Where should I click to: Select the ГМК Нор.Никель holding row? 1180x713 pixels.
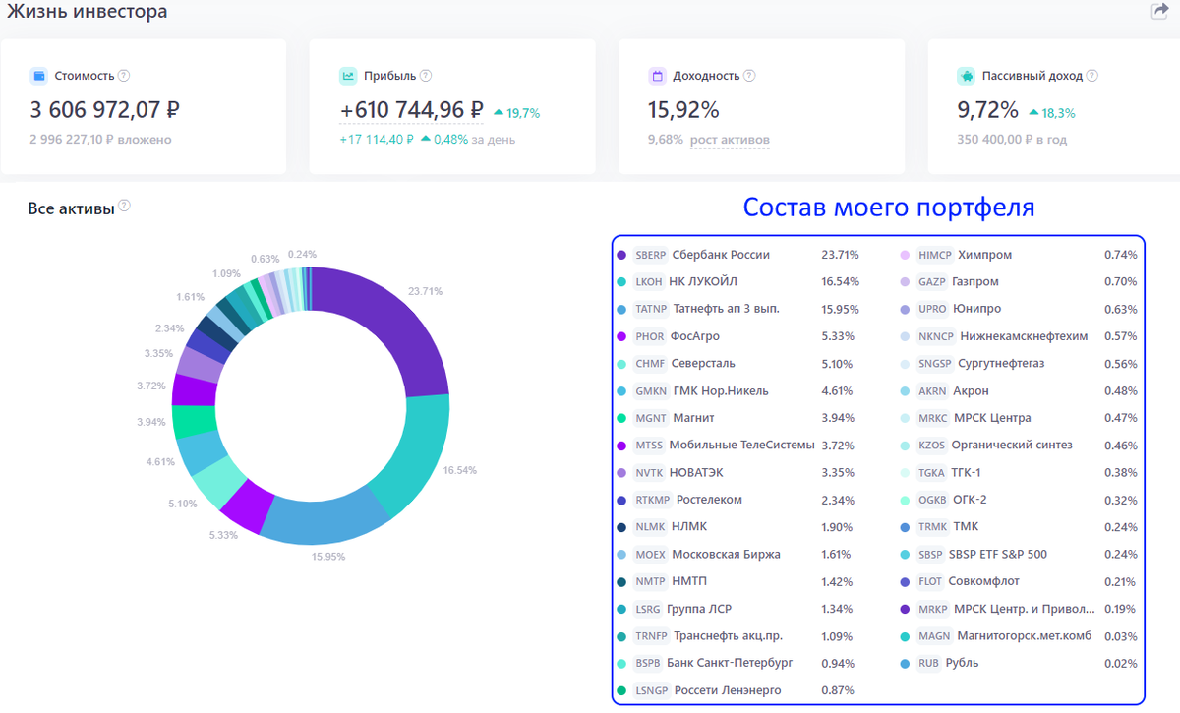point(737,391)
